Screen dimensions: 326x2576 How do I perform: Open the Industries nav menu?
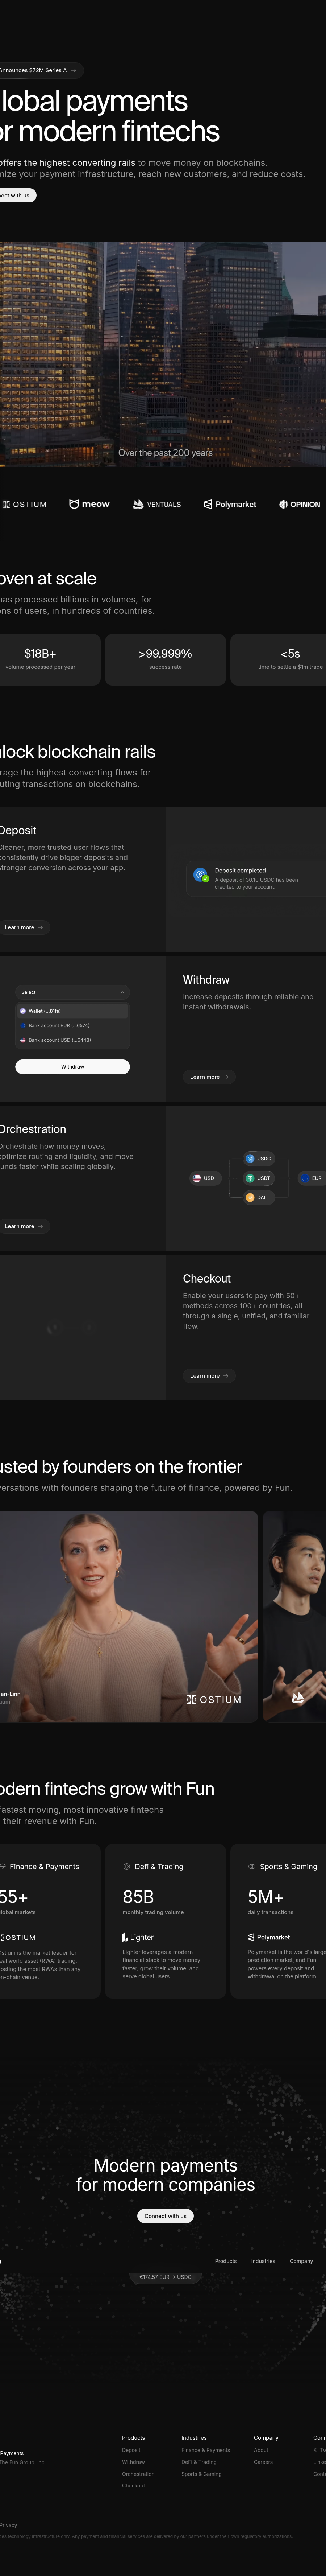[263, 2261]
